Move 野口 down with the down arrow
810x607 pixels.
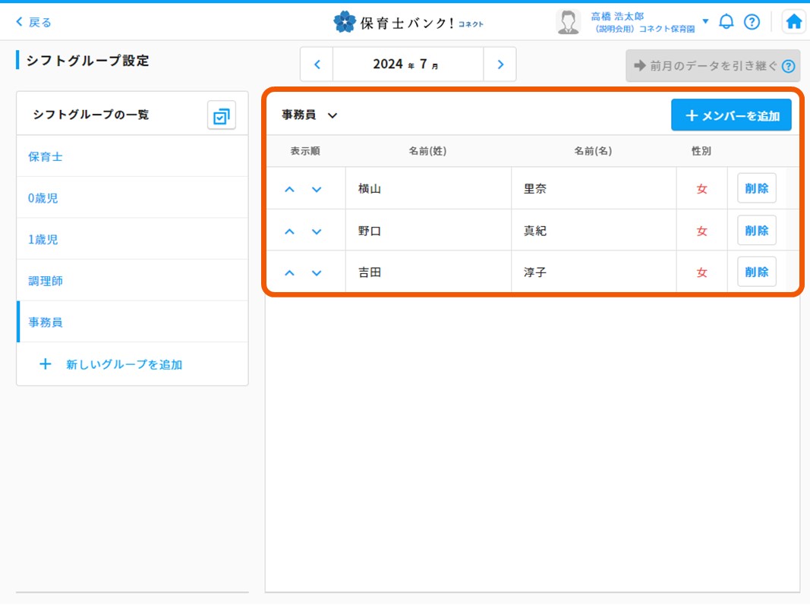[317, 231]
